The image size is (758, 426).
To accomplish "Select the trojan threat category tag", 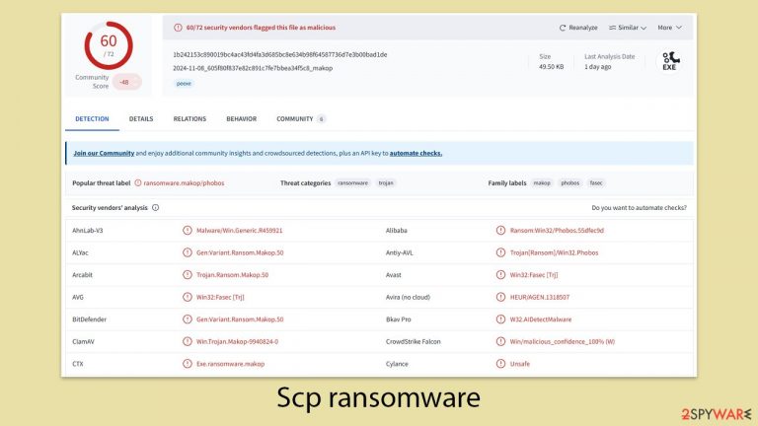I will (x=386, y=183).
